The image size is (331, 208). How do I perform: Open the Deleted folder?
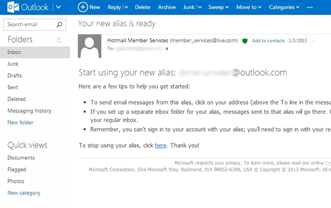16,99
